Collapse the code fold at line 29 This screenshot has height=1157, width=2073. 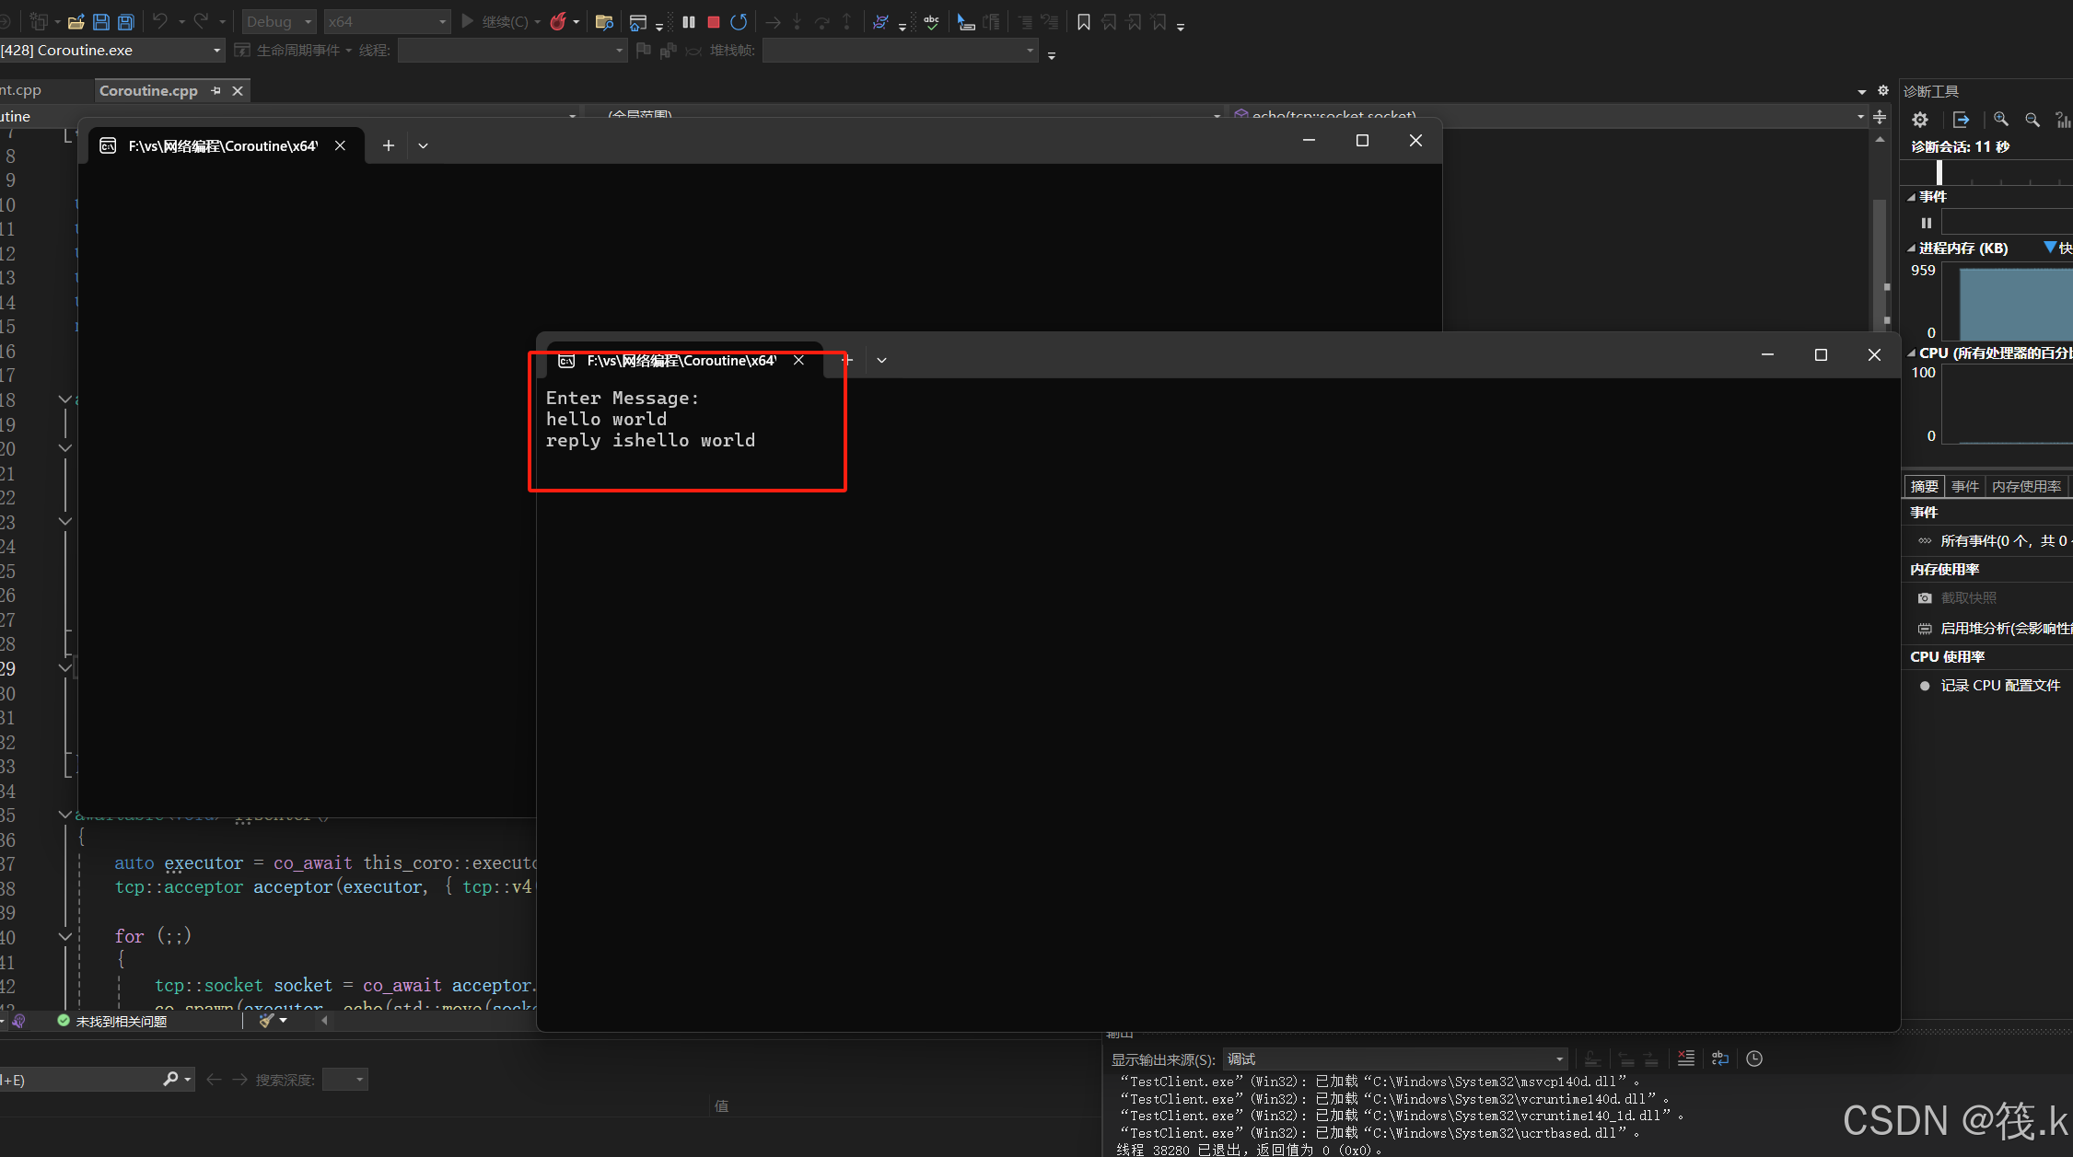64,668
